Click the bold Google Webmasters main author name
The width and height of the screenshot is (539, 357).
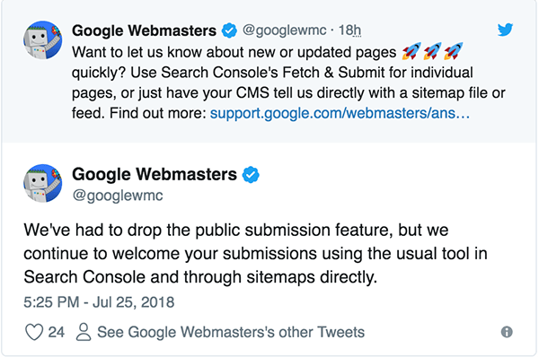tap(155, 174)
